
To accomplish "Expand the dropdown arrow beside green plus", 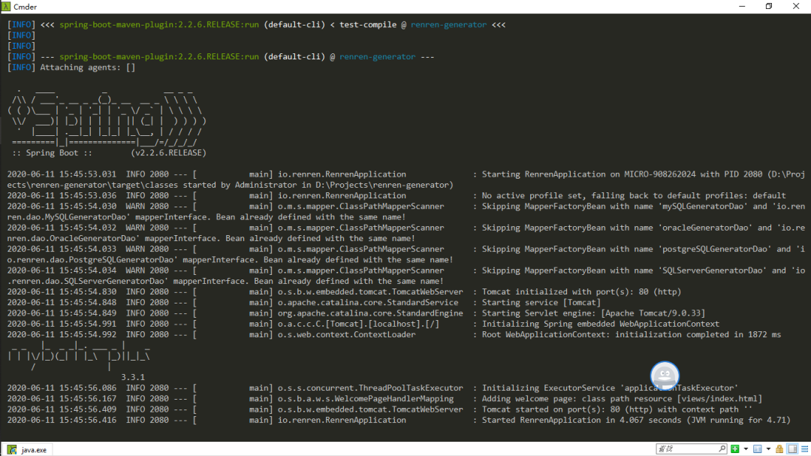I will coord(744,449).
